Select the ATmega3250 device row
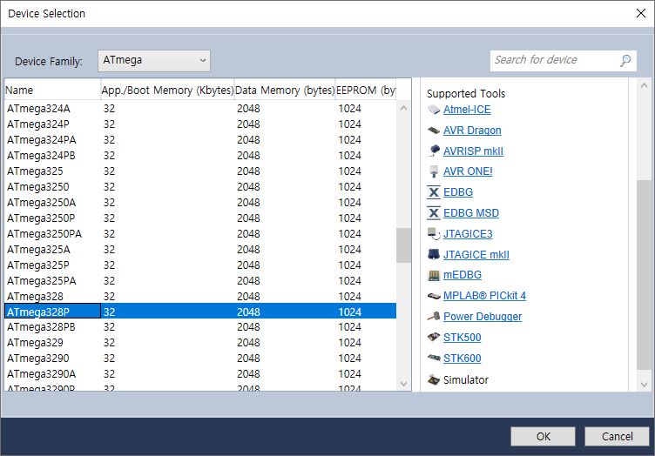 [x=200, y=187]
